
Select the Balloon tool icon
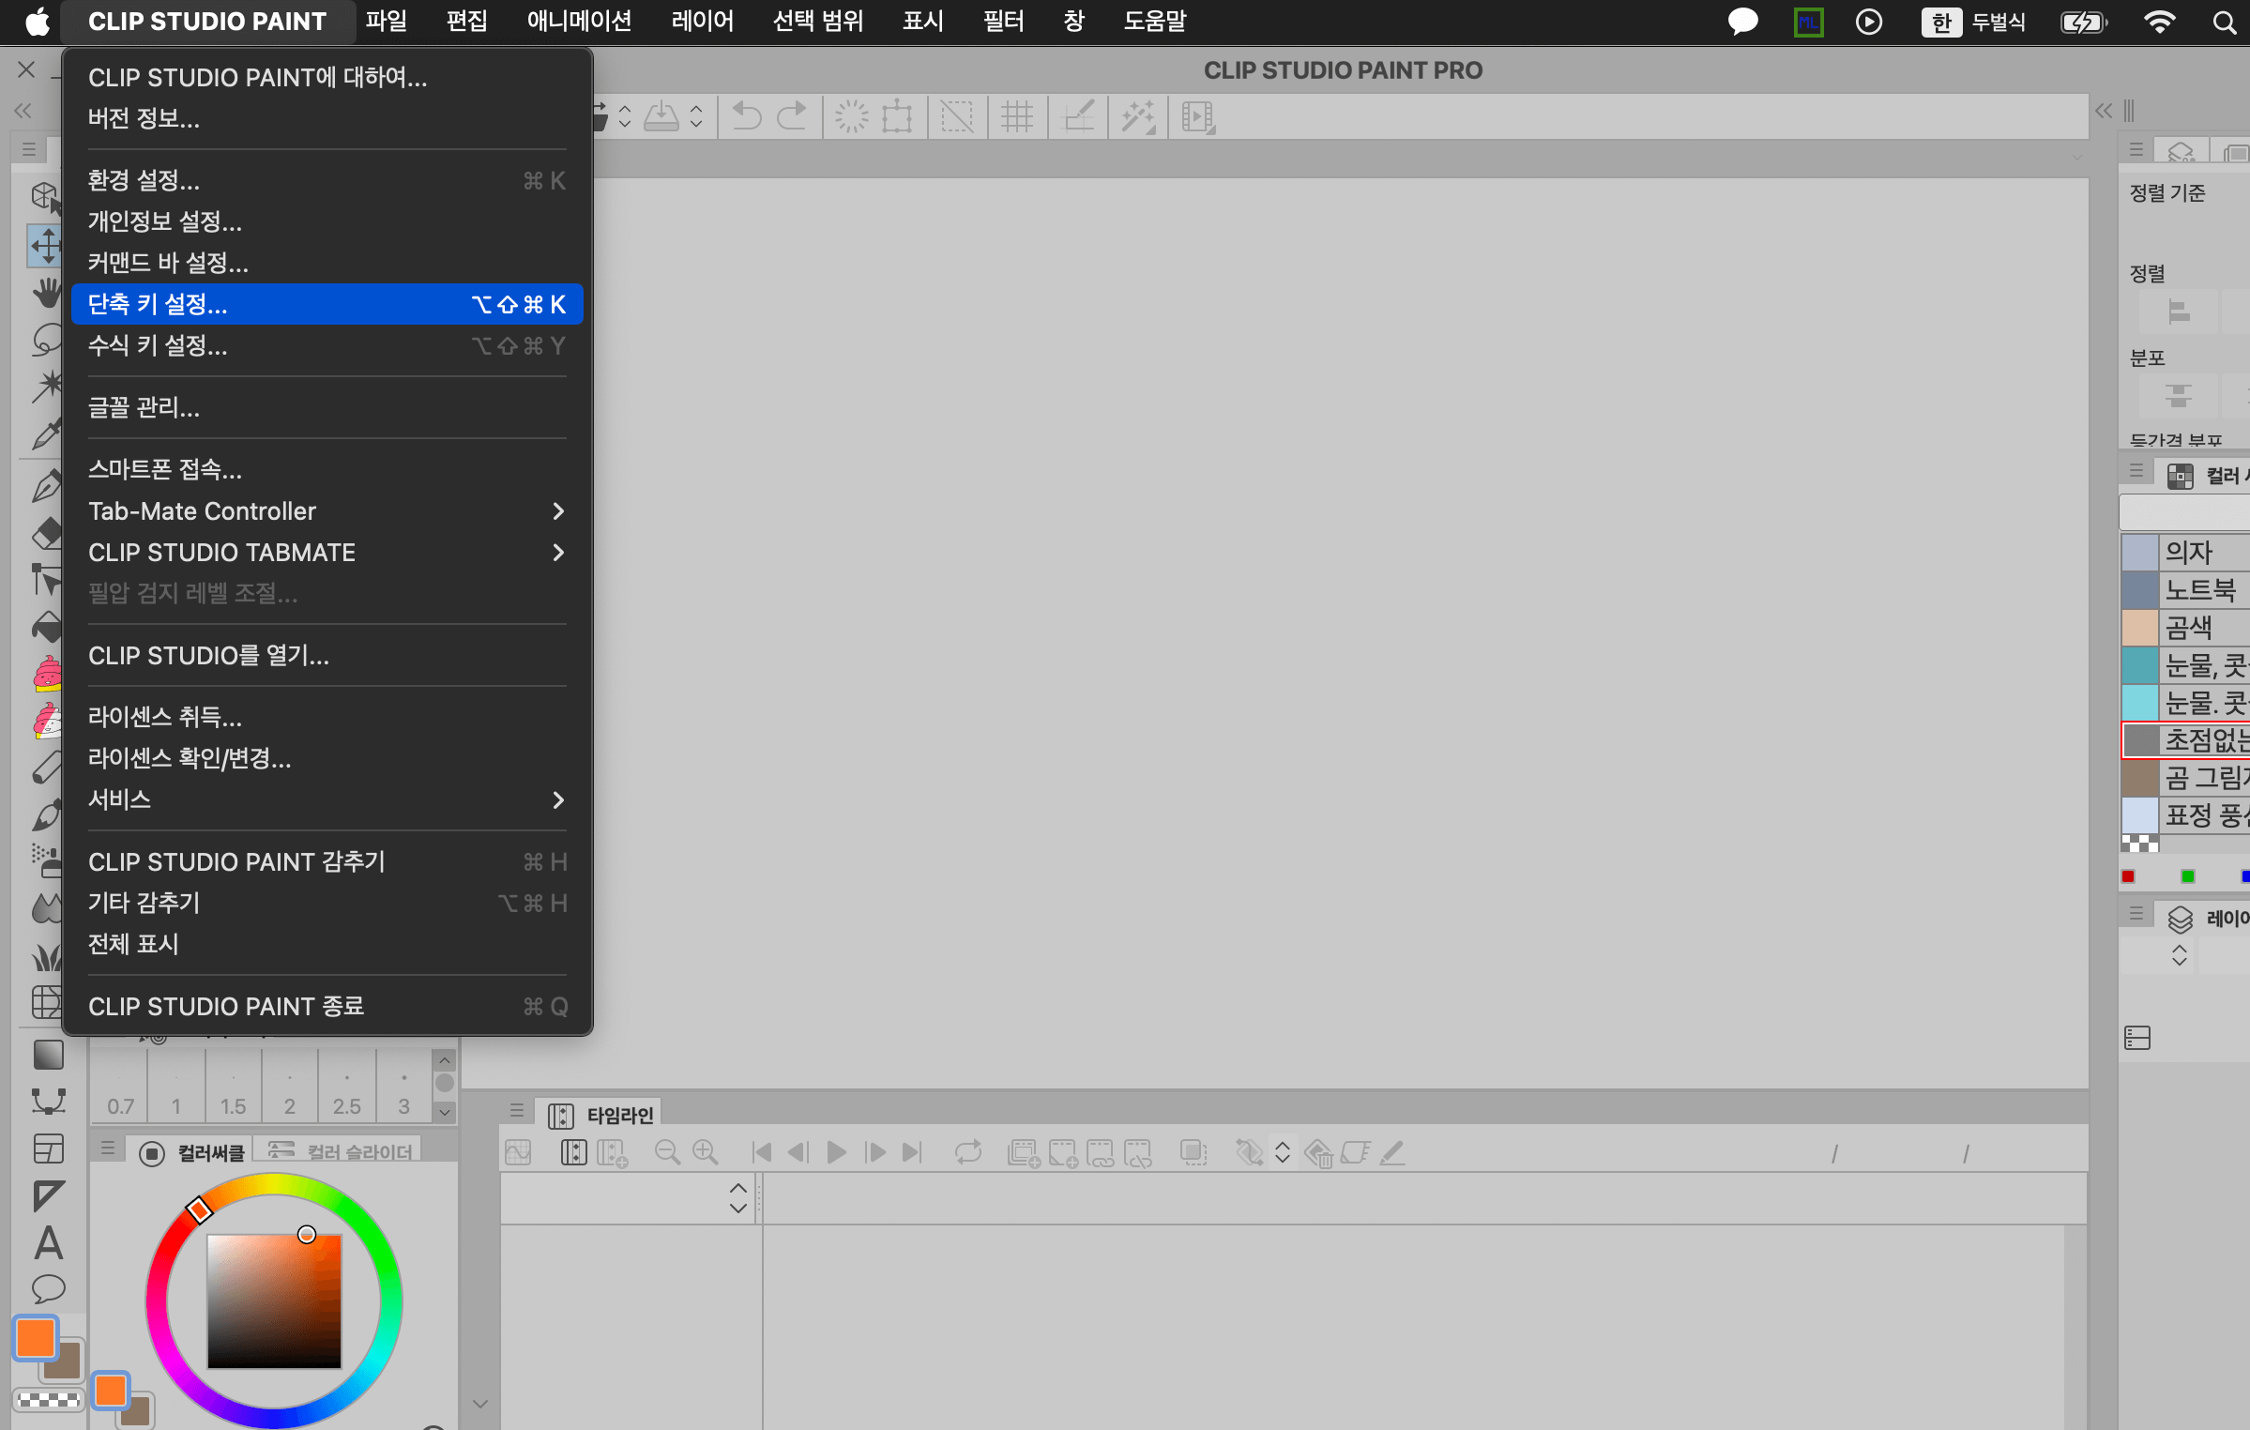pyautogui.click(x=48, y=1288)
